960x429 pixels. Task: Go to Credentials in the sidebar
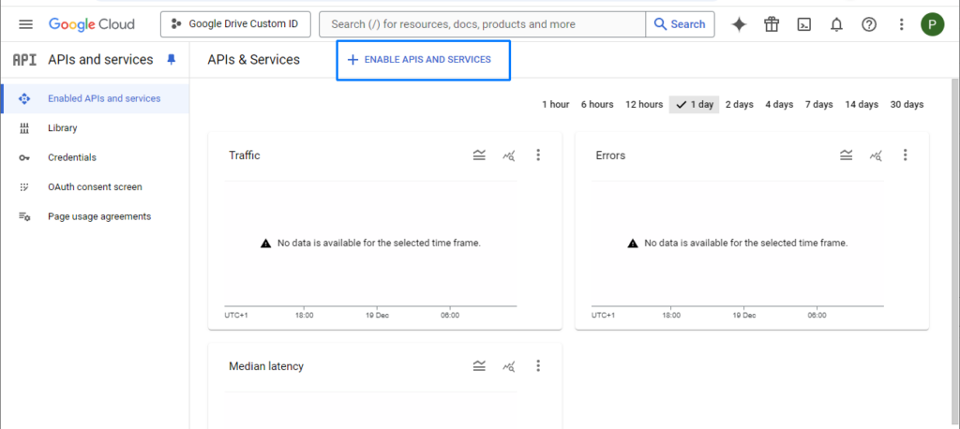[x=72, y=157]
